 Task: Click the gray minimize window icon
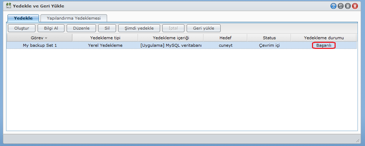tap(341, 6)
